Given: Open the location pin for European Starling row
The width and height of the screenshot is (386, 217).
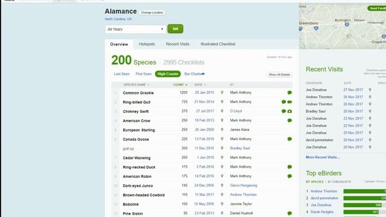Looking at the screenshot, I should (222, 130).
